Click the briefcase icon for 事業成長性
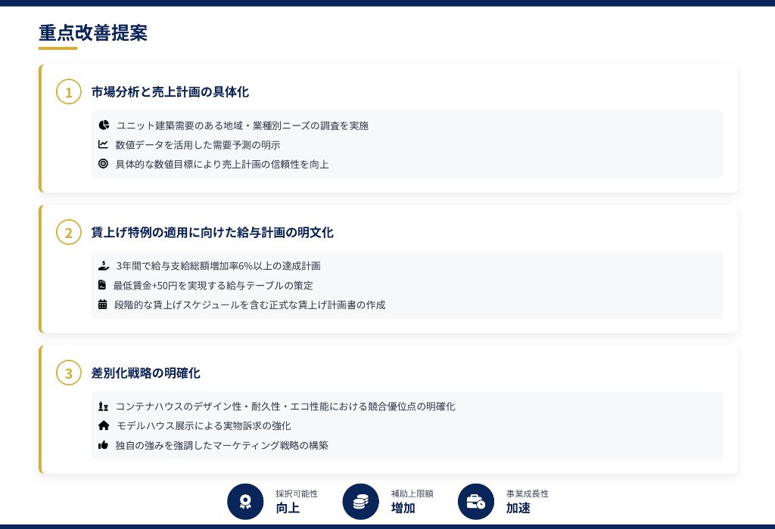775x529 pixels. pyautogui.click(x=475, y=501)
